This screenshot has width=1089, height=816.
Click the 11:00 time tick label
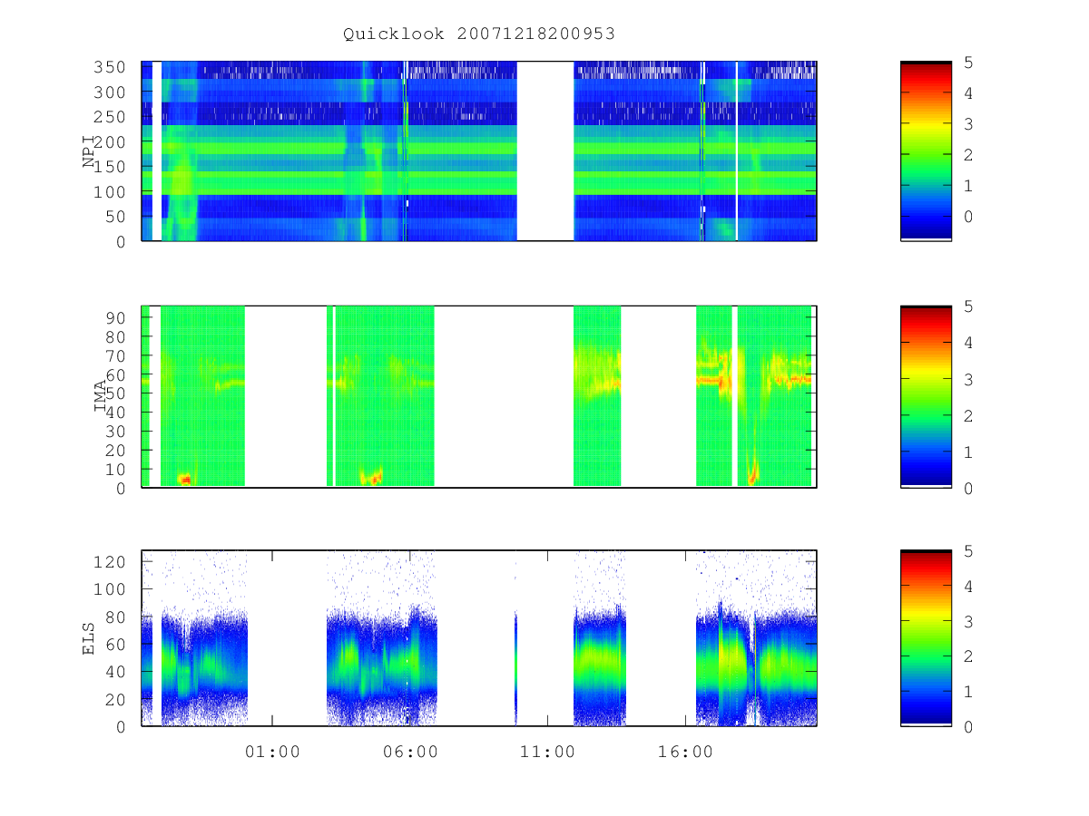point(548,752)
